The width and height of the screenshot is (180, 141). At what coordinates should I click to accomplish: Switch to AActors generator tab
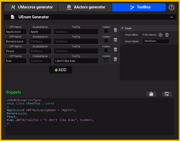[85, 7]
